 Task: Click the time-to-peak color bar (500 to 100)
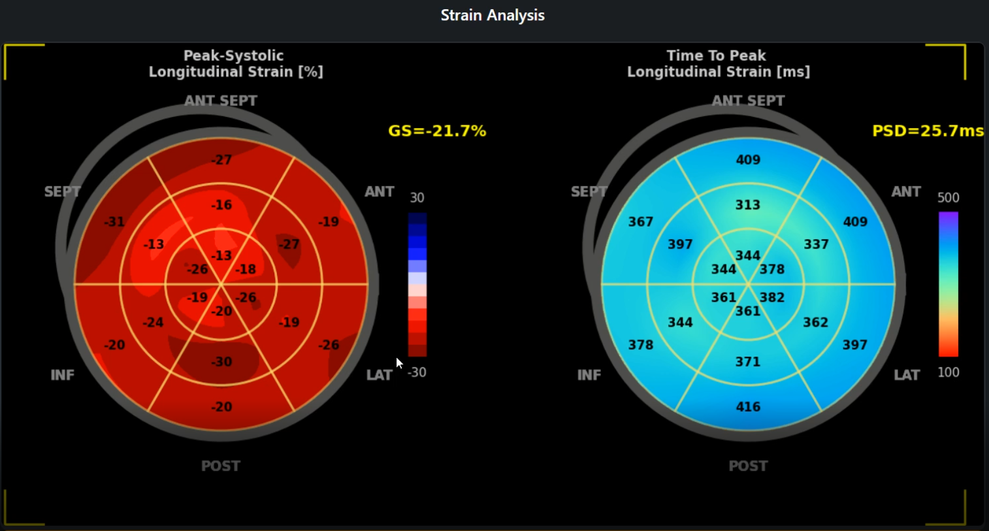coord(948,285)
